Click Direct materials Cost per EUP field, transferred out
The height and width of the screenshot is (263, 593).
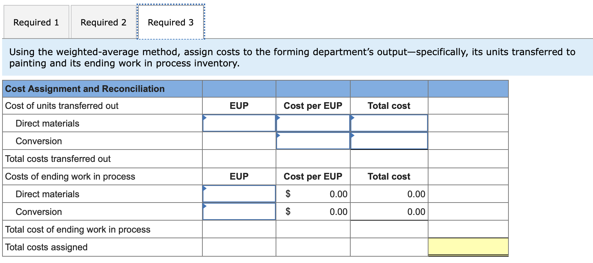point(313,123)
